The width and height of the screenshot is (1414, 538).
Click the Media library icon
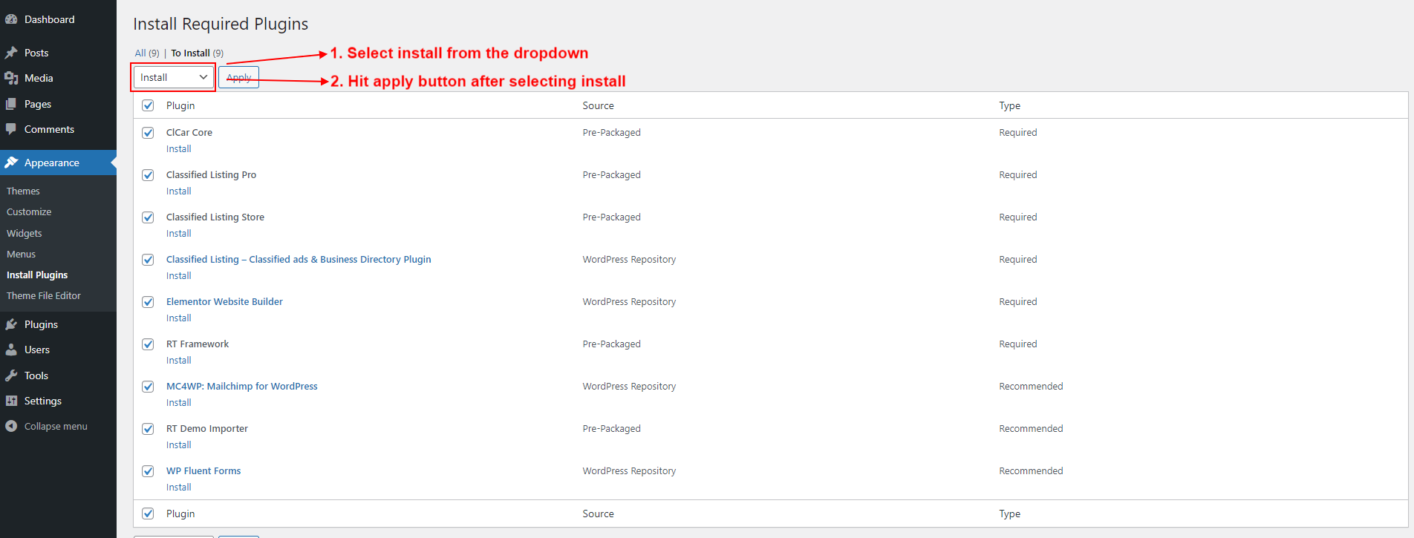pyautogui.click(x=11, y=78)
